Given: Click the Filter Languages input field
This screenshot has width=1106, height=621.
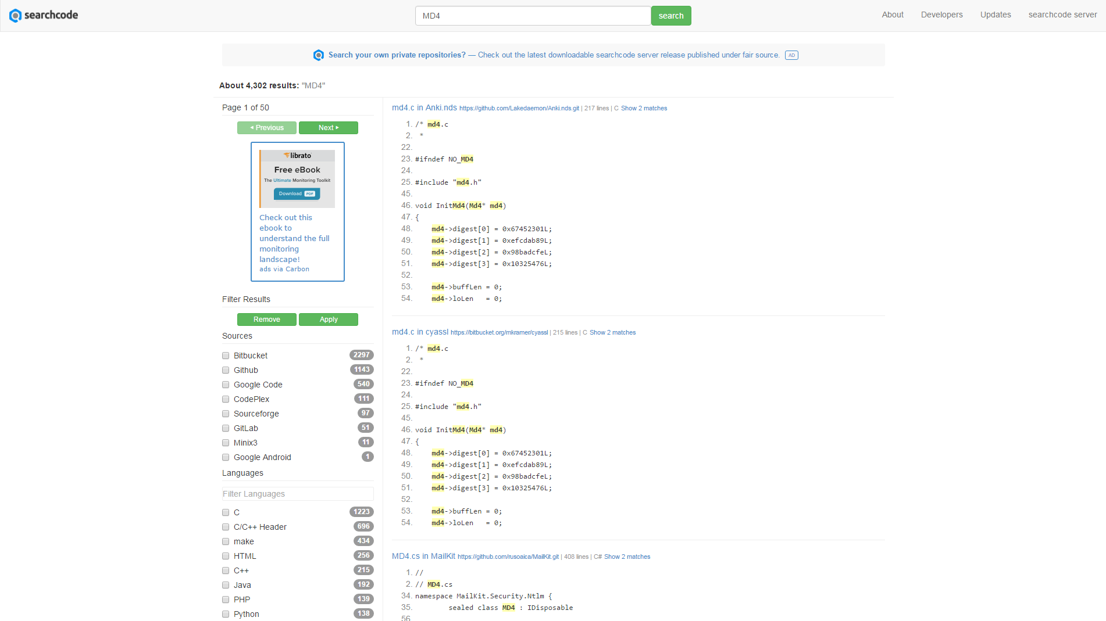Looking at the screenshot, I should [297, 493].
